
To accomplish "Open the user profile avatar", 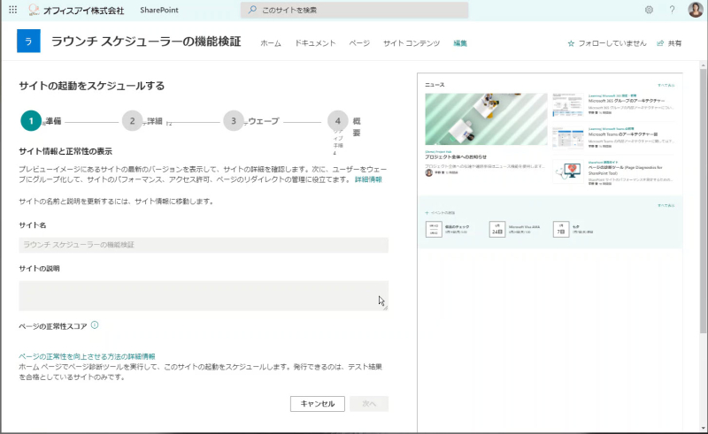I will [696, 10].
